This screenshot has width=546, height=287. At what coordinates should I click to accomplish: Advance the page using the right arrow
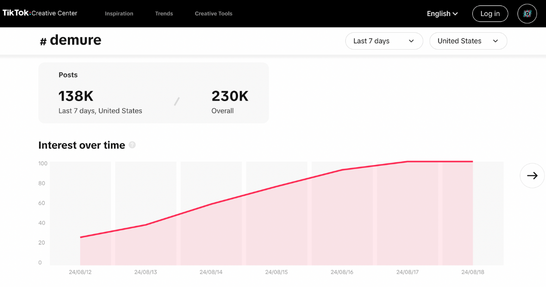click(532, 175)
